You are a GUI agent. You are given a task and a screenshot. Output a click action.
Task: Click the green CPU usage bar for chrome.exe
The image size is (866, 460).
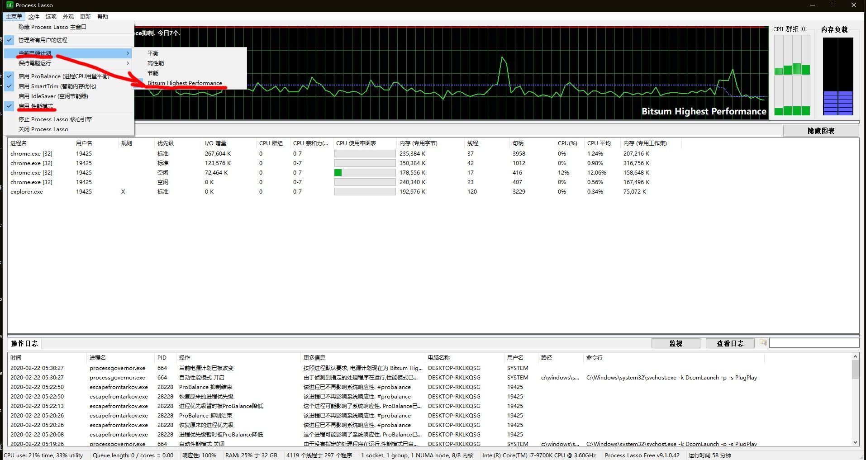[338, 173]
